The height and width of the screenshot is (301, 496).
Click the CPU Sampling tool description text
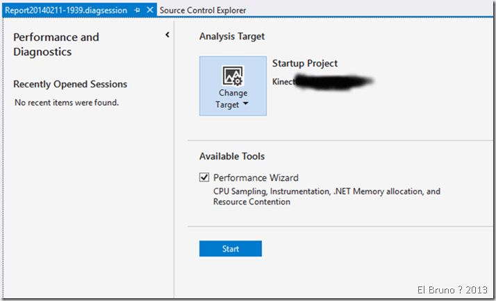coord(326,191)
